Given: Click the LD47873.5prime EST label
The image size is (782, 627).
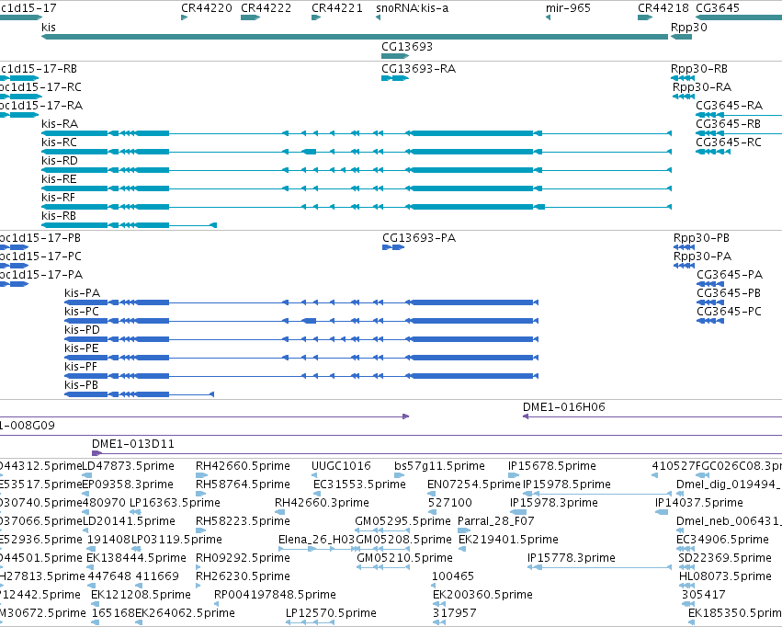Looking at the screenshot, I should 128,465.
